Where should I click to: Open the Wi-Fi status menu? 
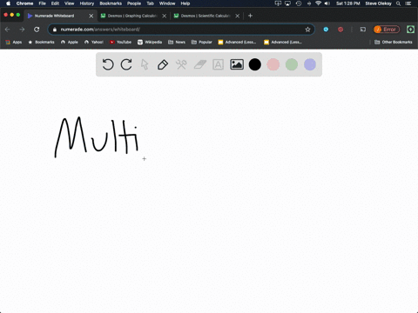(x=318, y=3)
